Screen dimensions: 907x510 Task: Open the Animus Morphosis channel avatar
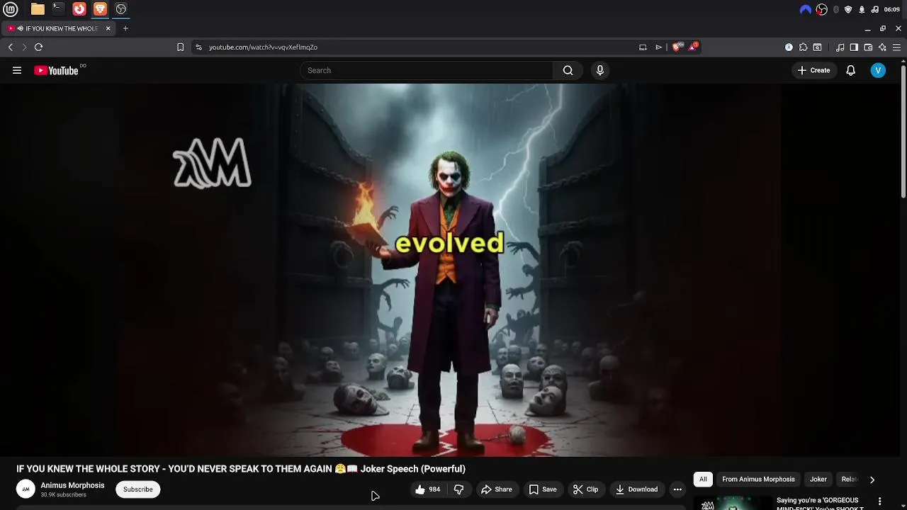pyautogui.click(x=26, y=489)
